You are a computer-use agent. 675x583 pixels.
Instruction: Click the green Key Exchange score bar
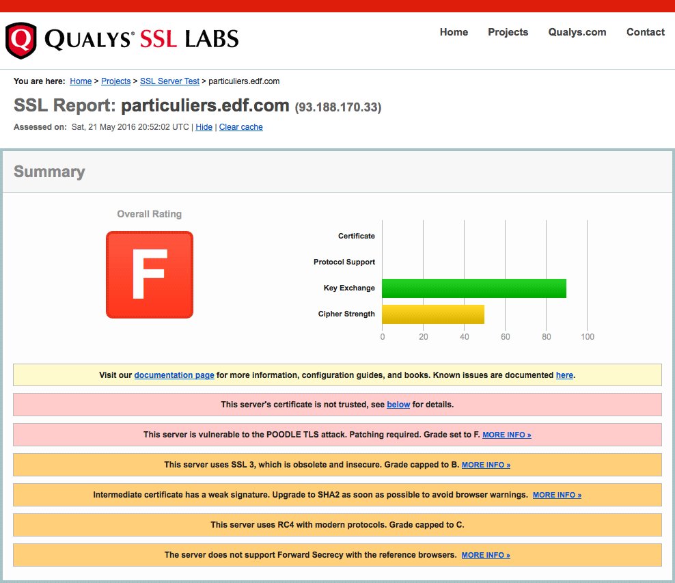click(x=474, y=288)
